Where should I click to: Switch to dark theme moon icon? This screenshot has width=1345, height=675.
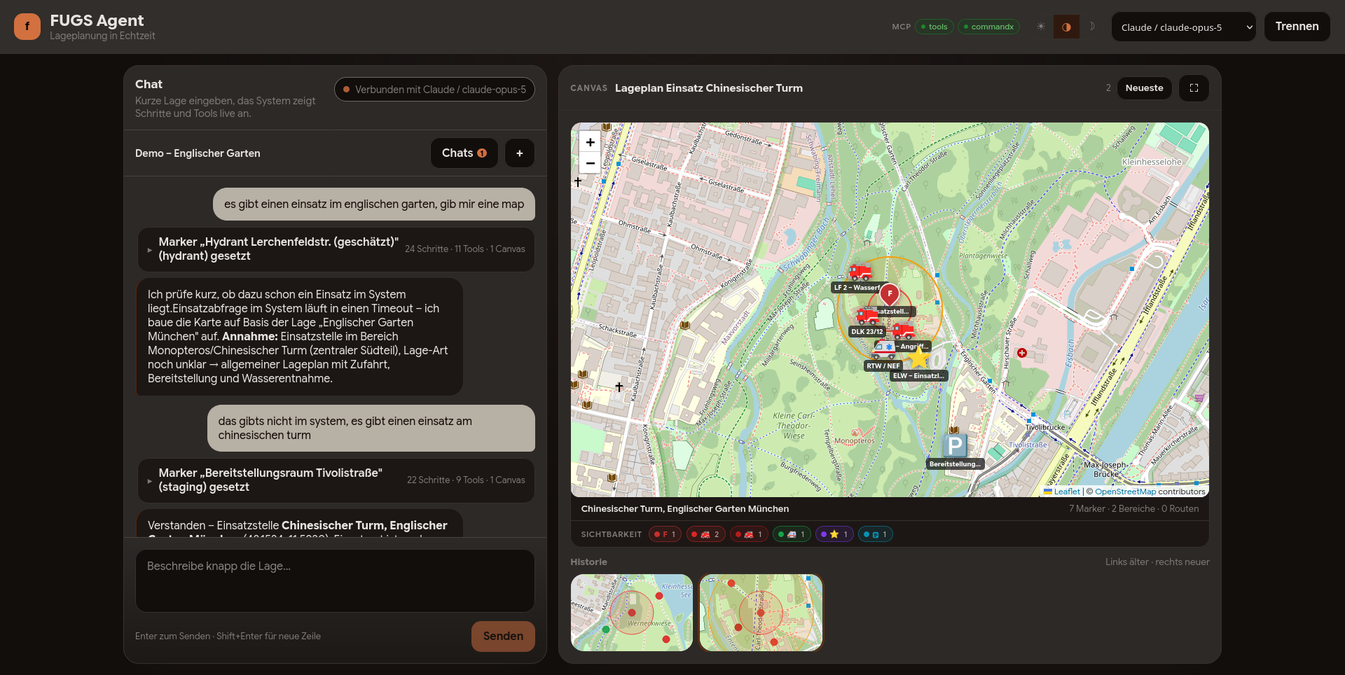1091,27
